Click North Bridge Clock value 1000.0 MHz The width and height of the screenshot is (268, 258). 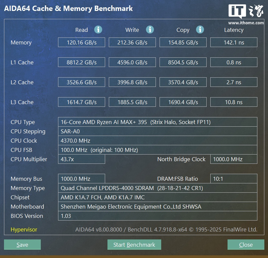[x=234, y=159]
